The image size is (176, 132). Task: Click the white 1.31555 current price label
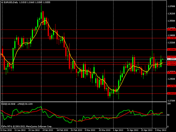(x=171, y=59)
